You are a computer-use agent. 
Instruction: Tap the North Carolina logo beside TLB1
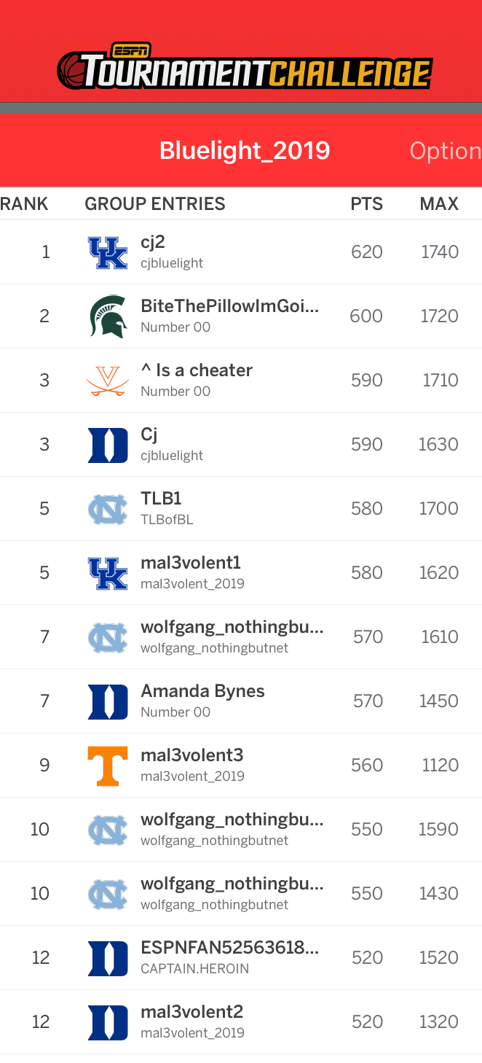pyautogui.click(x=108, y=509)
